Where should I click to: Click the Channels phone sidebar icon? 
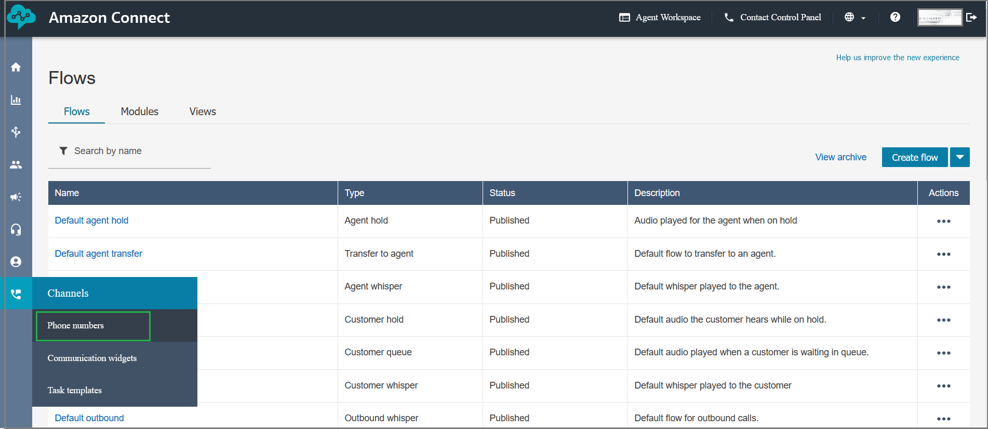point(16,294)
